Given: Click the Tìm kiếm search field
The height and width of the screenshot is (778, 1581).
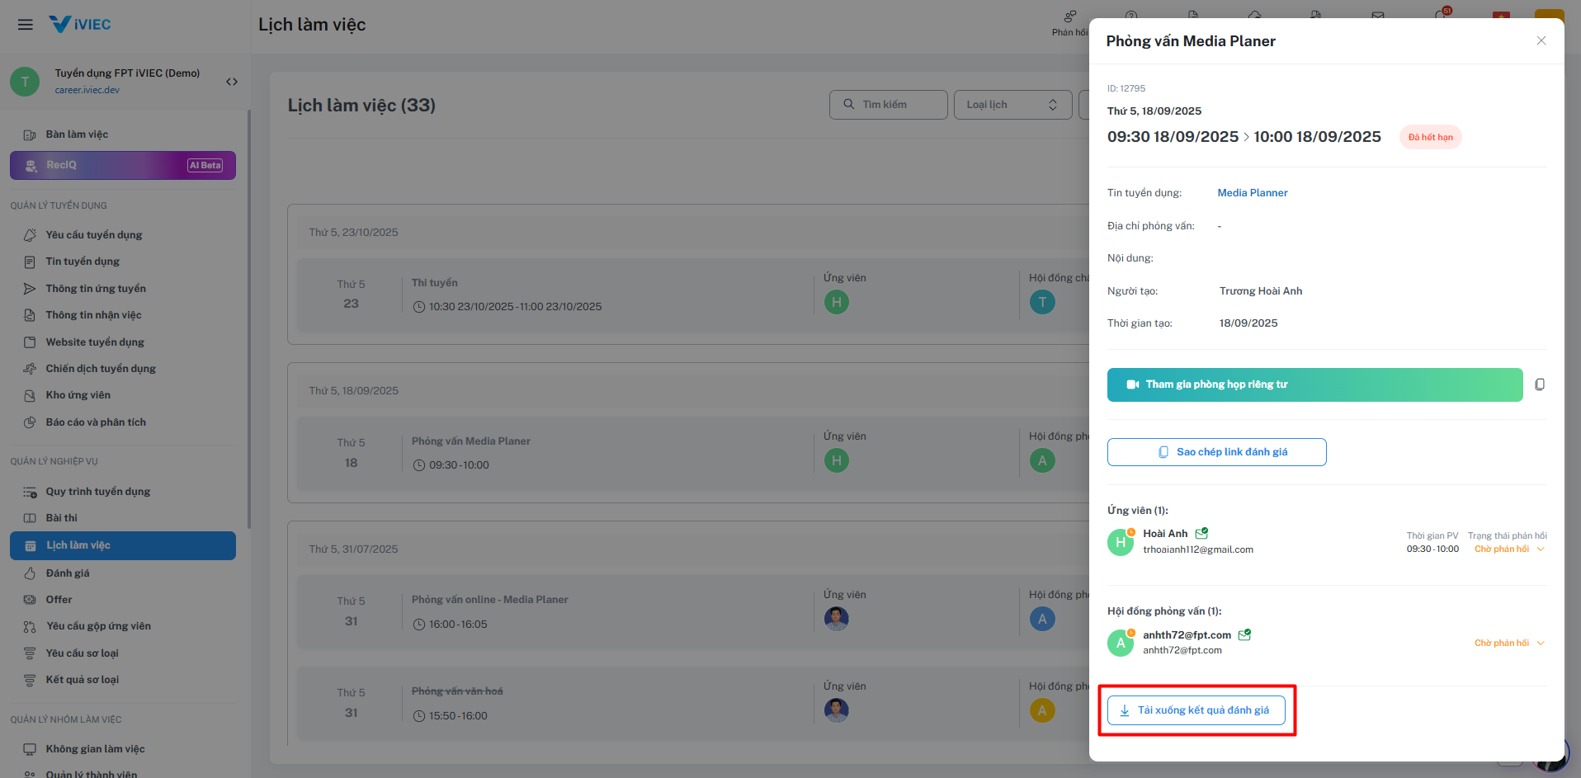Looking at the screenshot, I should coord(888,105).
